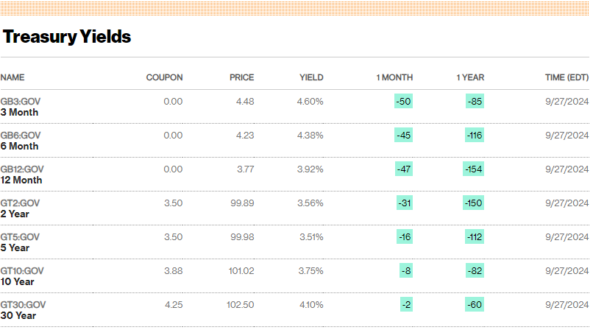Screen dimensions: 593x330
Task: Select the 3.88 coupon value
Action: click(172, 270)
